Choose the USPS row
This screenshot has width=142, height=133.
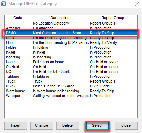click(x=71, y=86)
